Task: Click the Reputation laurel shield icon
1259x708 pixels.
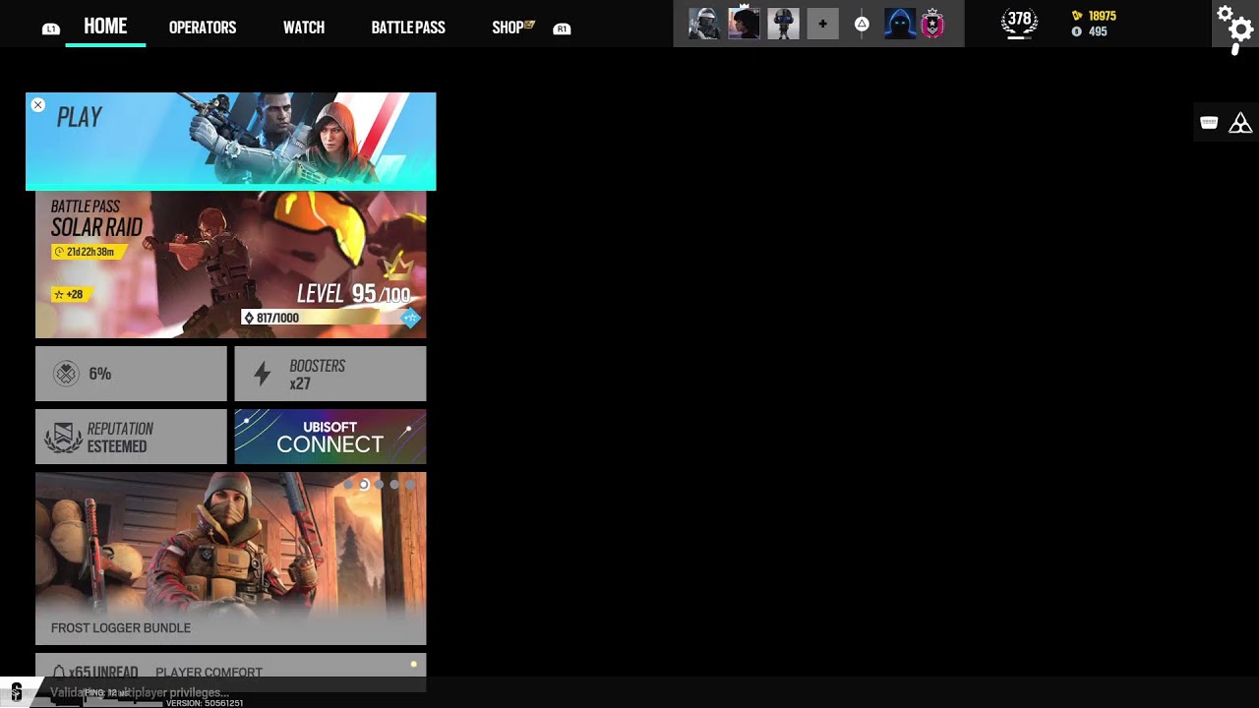Action: point(64,438)
